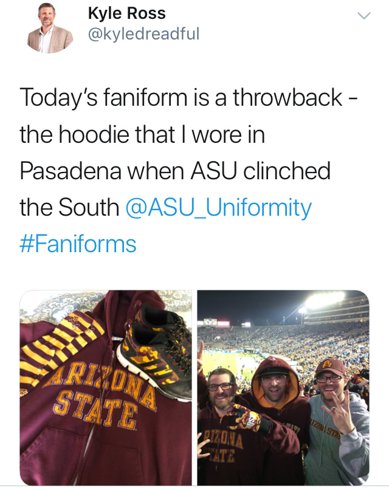Image resolution: width=389 pixels, height=491 pixels.
Task: Click the tweet's first line starting Today's faniform
Action: [188, 97]
